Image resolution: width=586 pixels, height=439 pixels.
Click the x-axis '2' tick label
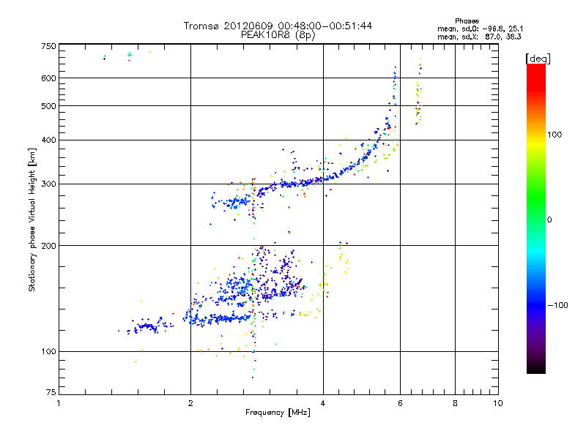[x=190, y=403]
